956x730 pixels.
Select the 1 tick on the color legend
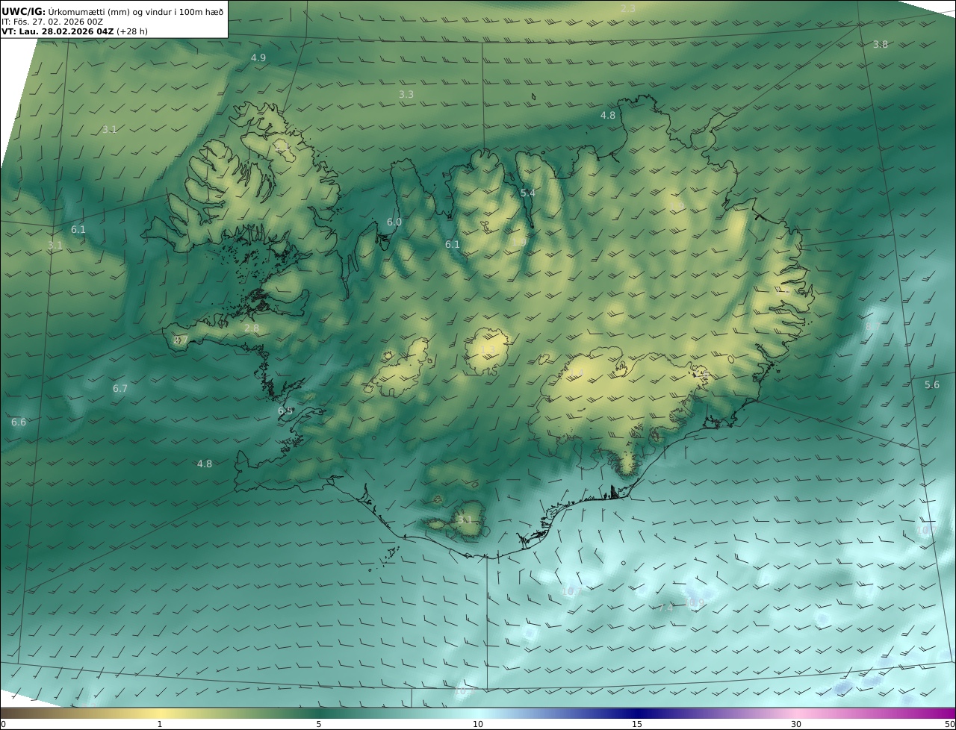pyautogui.click(x=160, y=724)
